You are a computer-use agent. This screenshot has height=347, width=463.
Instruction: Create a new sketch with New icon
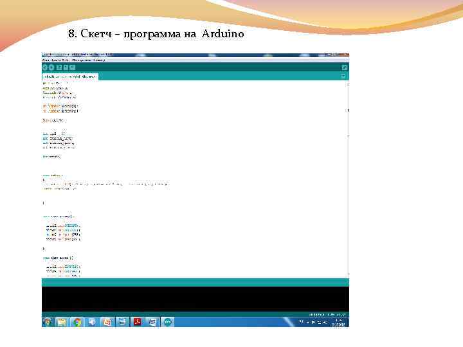tap(59, 67)
